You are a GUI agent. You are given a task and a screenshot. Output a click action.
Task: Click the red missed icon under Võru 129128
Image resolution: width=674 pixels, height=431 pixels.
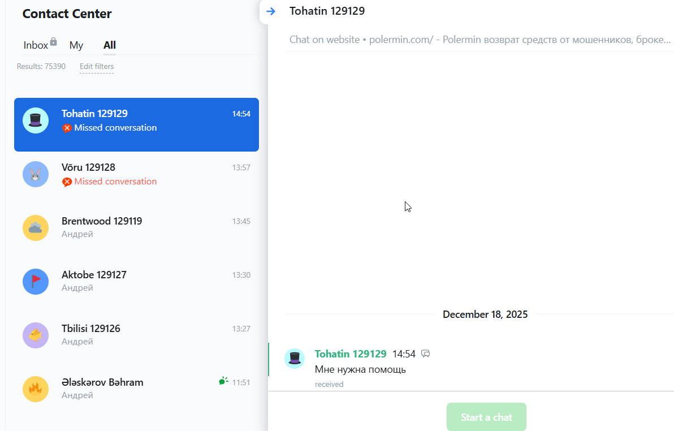coord(67,182)
